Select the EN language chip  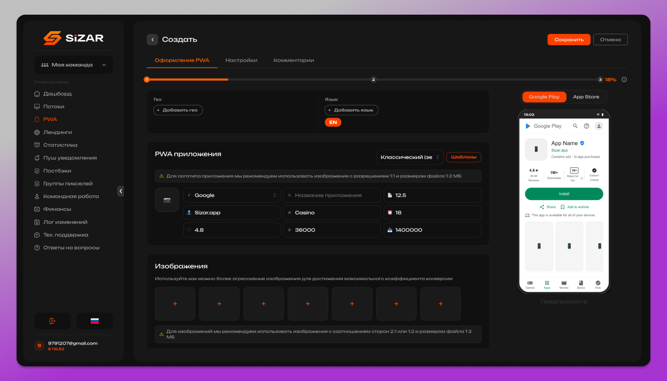333,123
